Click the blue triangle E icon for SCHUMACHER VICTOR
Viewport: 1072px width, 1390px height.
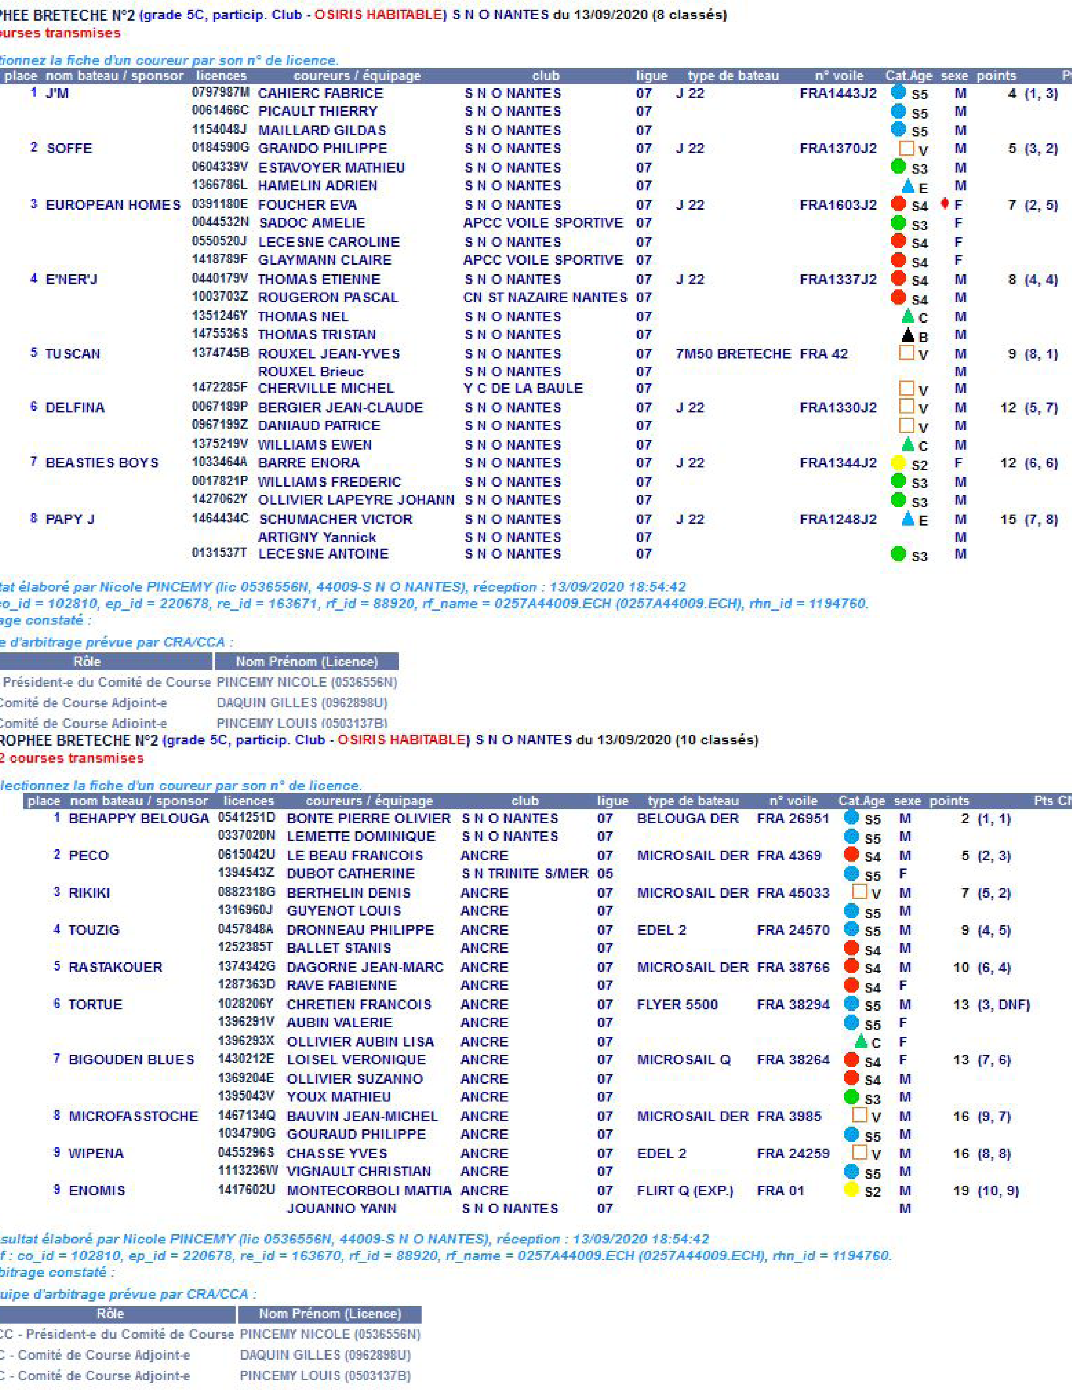[x=908, y=518]
